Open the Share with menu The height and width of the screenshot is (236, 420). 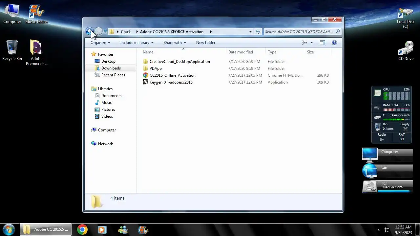coord(175,43)
